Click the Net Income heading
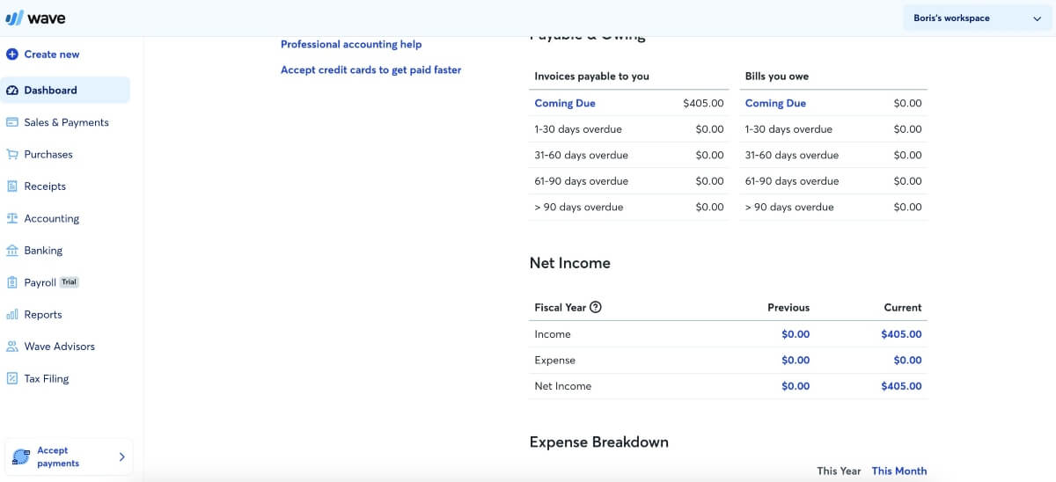Screen dimensions: 1056x482 coord(570,263)
